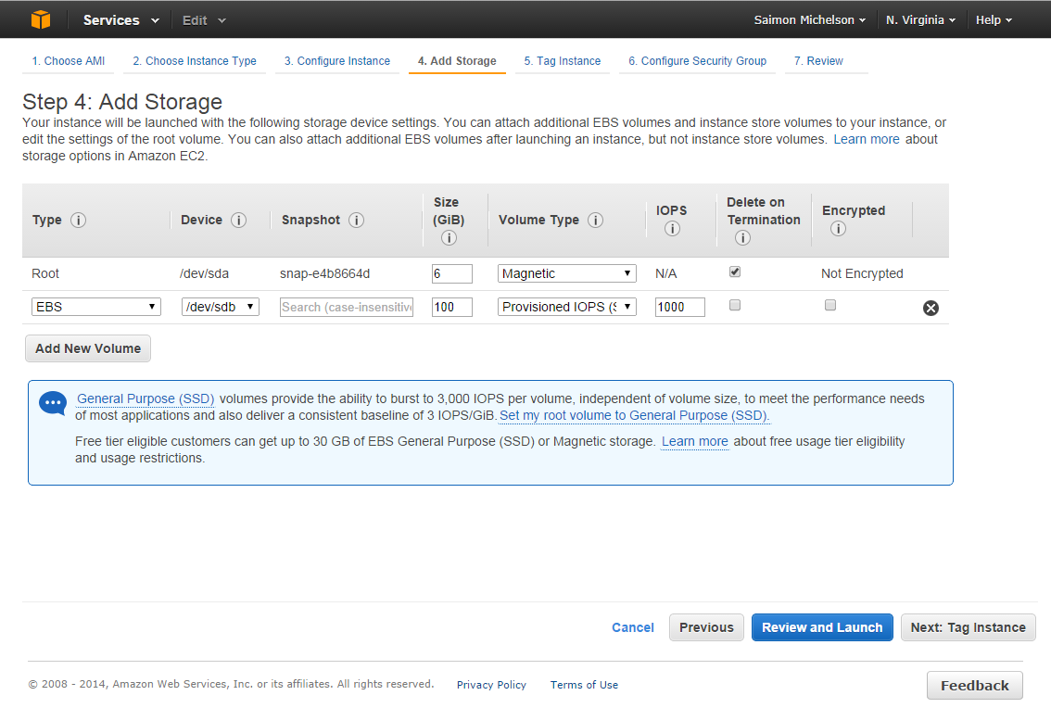
Task: Check Encrypted for the EBS volume
Action: [830, 305]
